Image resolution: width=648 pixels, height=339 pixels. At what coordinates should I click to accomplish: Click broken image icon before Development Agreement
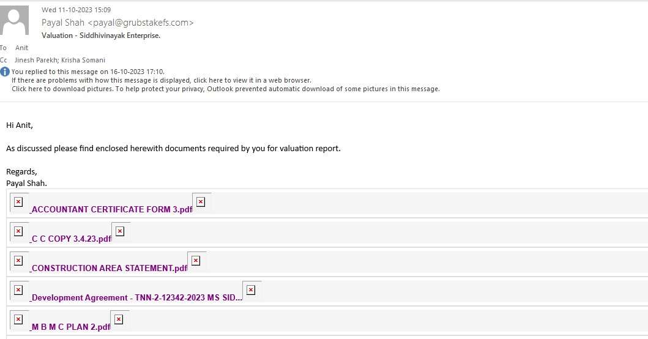tap(18, 290)
